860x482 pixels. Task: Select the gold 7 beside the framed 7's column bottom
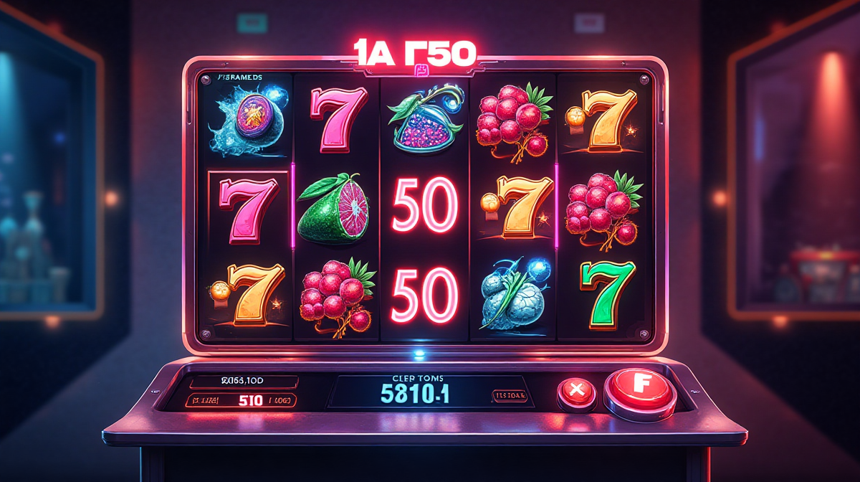coord(249,294)
